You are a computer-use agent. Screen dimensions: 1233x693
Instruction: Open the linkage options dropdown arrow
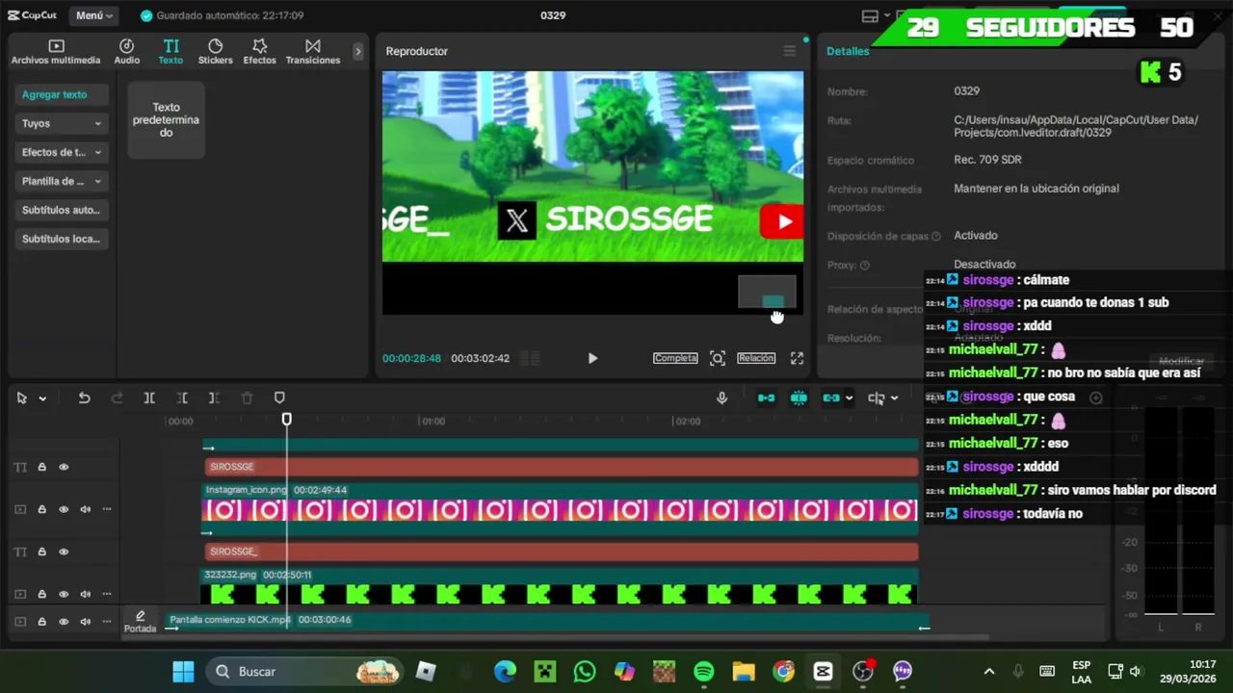point(849,398)
